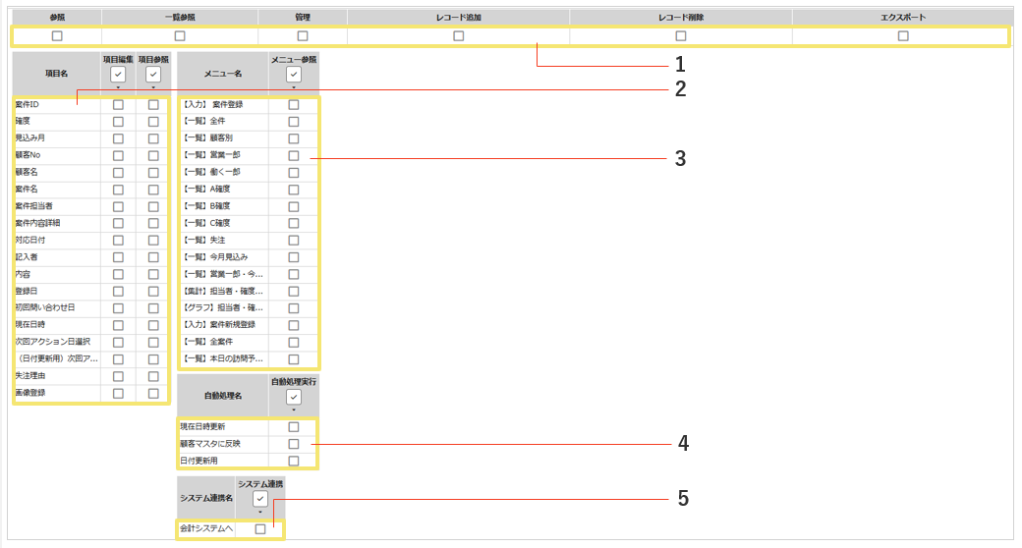Click the 会計システムへ row label
Image resolution: width=1022 pixels, height=548 pixels.
pyautogui.click(x=206, y=528)
